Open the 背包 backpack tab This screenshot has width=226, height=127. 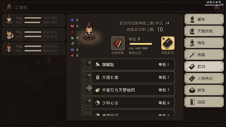coord(204,90)
